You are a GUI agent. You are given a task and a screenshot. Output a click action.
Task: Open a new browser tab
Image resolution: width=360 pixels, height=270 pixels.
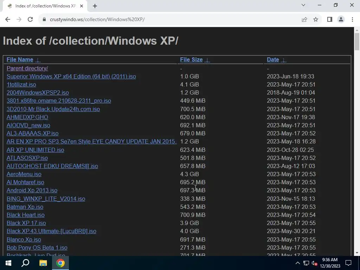click(x=95, y=6)
